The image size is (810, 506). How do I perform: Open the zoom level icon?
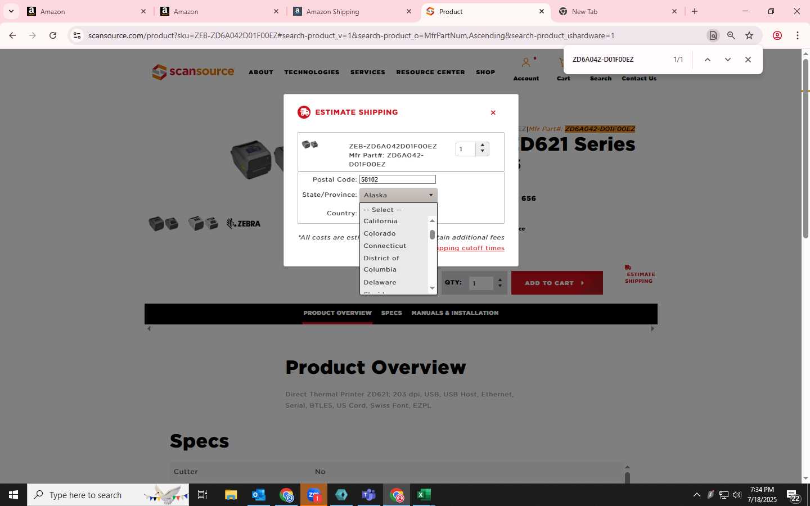[731, 35]
